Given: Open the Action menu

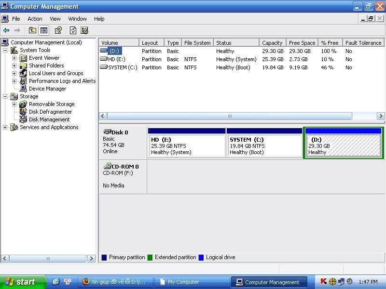Looking at the screenshot, I should pyautogui.click(x=35, y=19).
